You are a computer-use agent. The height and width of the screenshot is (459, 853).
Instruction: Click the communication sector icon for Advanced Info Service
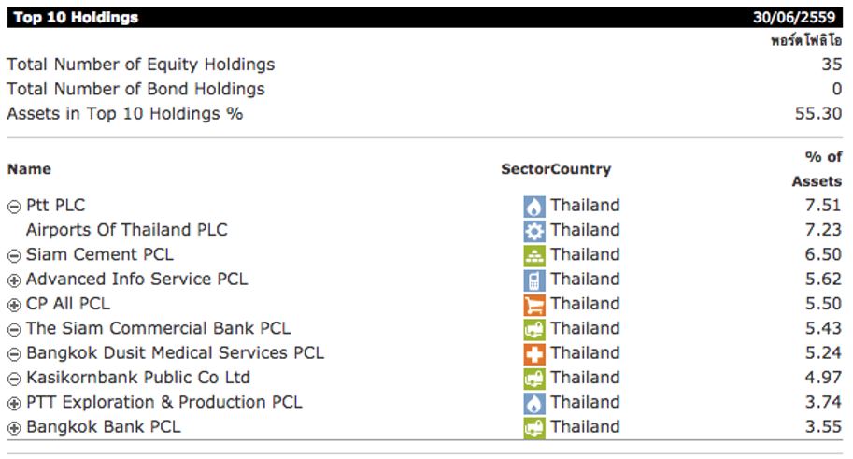click(534, 280)
